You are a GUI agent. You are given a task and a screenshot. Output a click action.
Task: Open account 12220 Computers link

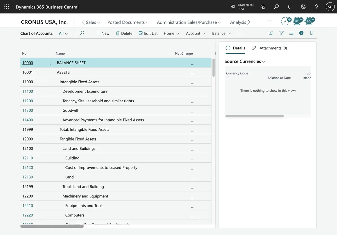(28, 215)
